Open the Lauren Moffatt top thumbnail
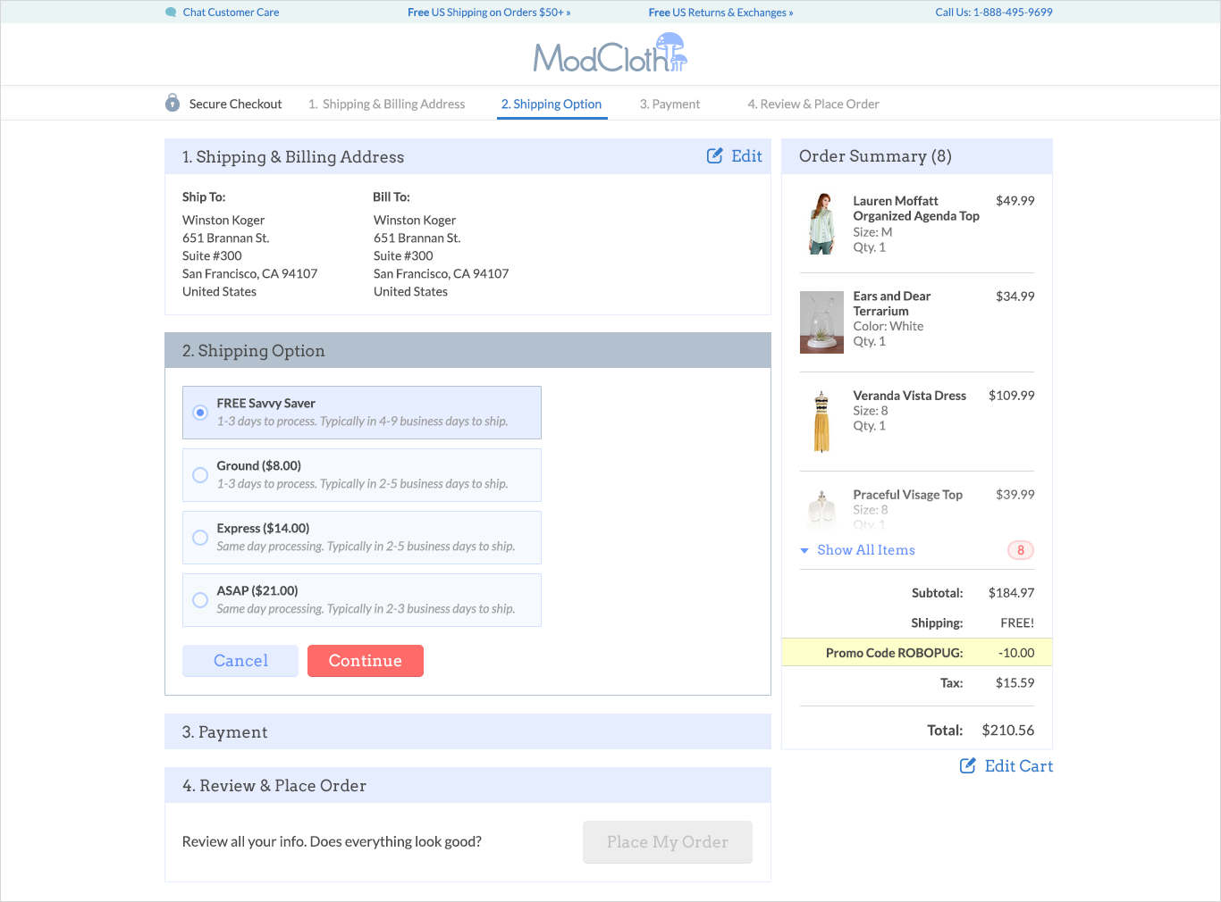This screenshot has height=902, width=1221. coord(821,223)
